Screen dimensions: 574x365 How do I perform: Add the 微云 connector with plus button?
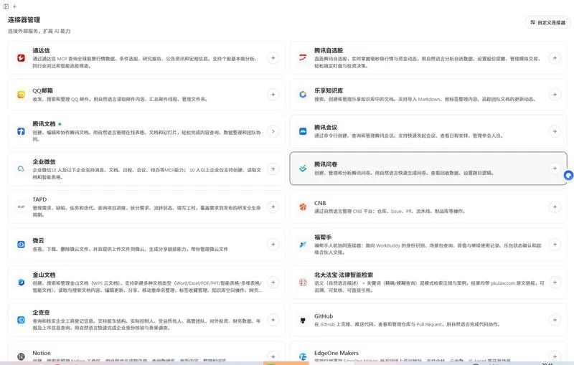pyautogui.click(x=273, y=245)
